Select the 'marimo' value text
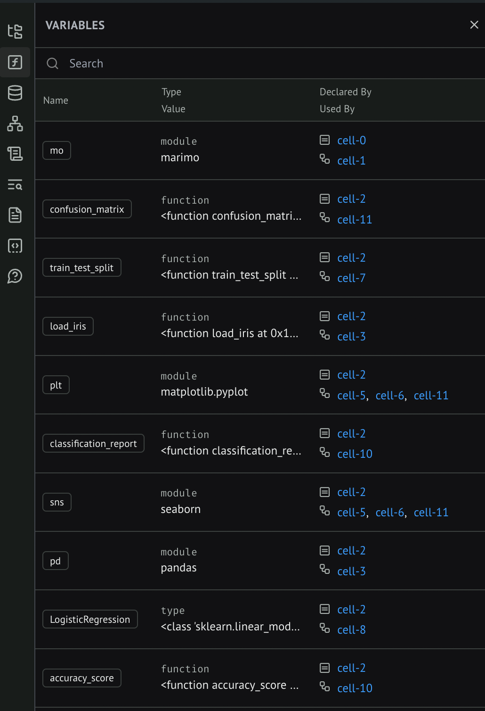 point(180,158)
